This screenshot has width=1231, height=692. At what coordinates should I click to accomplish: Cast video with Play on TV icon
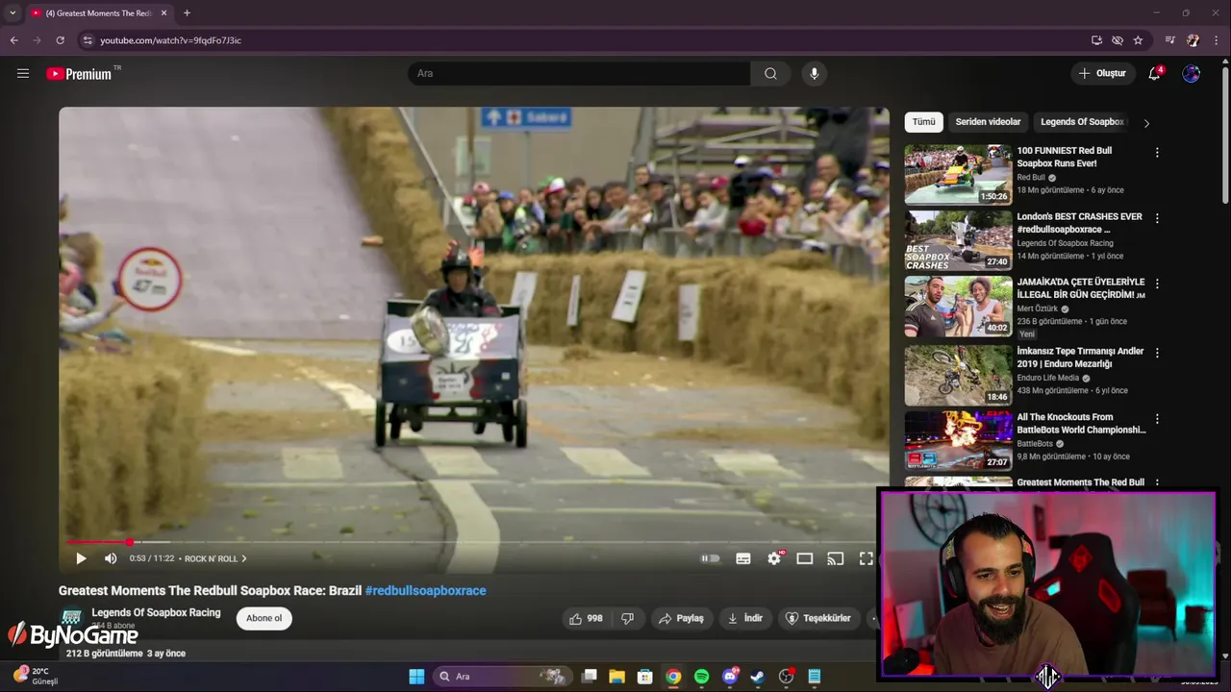[836, 558]
